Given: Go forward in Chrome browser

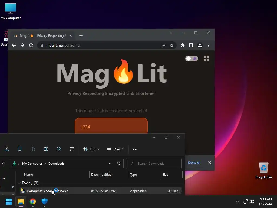Looking at the screenshot, I should (x=22, y=45).
